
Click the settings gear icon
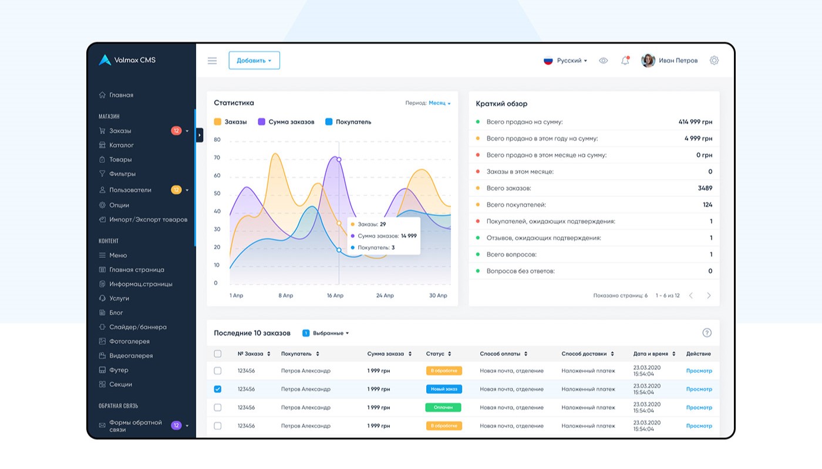[x=714, y=60]
